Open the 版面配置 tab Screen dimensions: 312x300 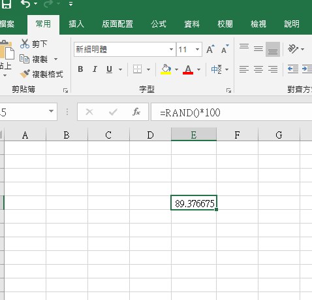[117, 24]
